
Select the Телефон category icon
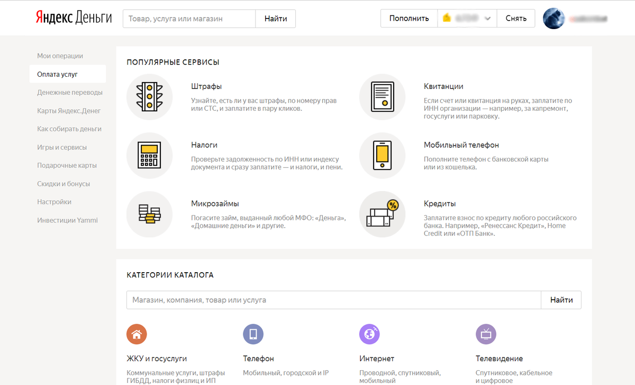[253, 334]
